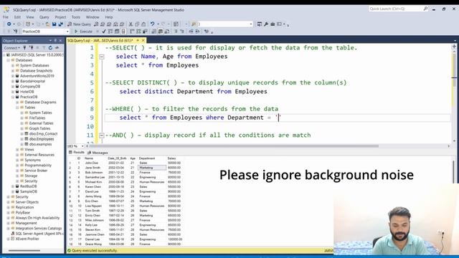Open the File menu
The width and height of the screenshot is (459, 258).
click(6, 17)
